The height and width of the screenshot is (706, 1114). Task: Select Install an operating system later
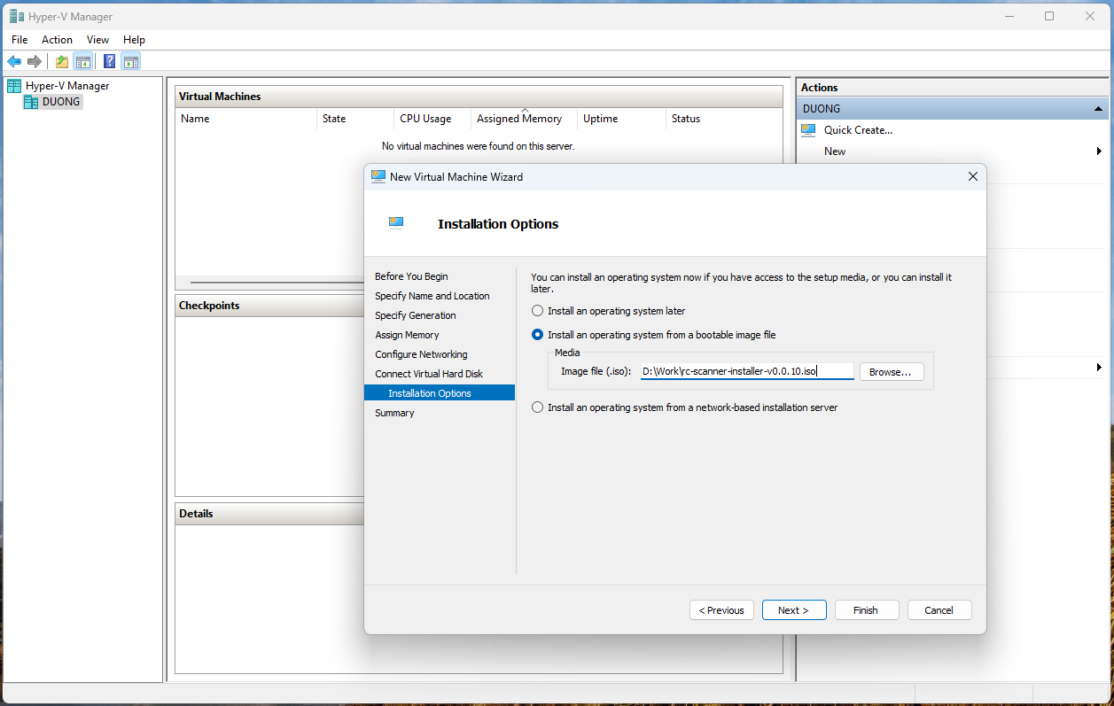click(x=537, y=311)
